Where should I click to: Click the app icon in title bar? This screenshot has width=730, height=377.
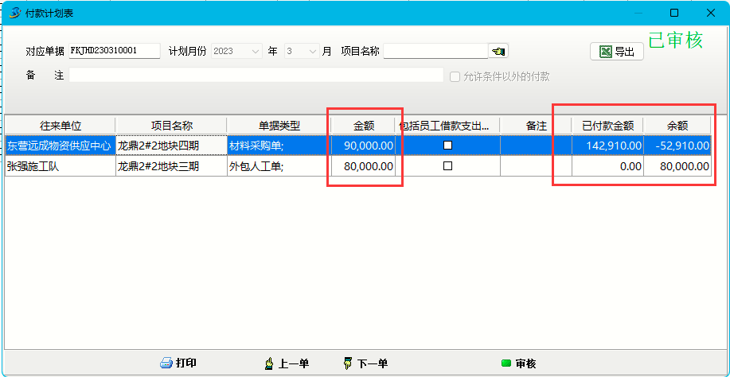pos(14,13)
